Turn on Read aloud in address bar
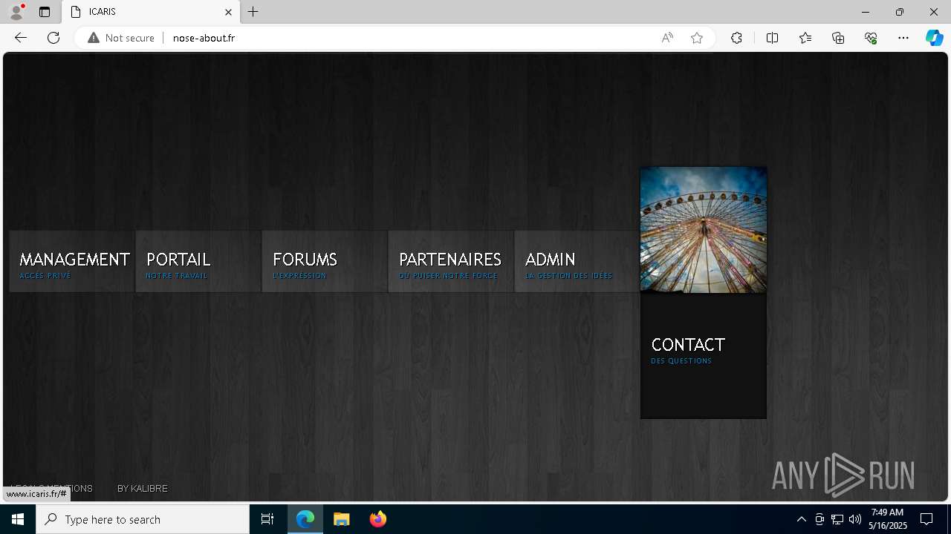 [x=667, y=38]
